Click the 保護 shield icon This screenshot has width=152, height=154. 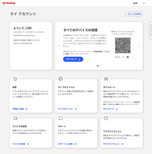coord(15,79)
